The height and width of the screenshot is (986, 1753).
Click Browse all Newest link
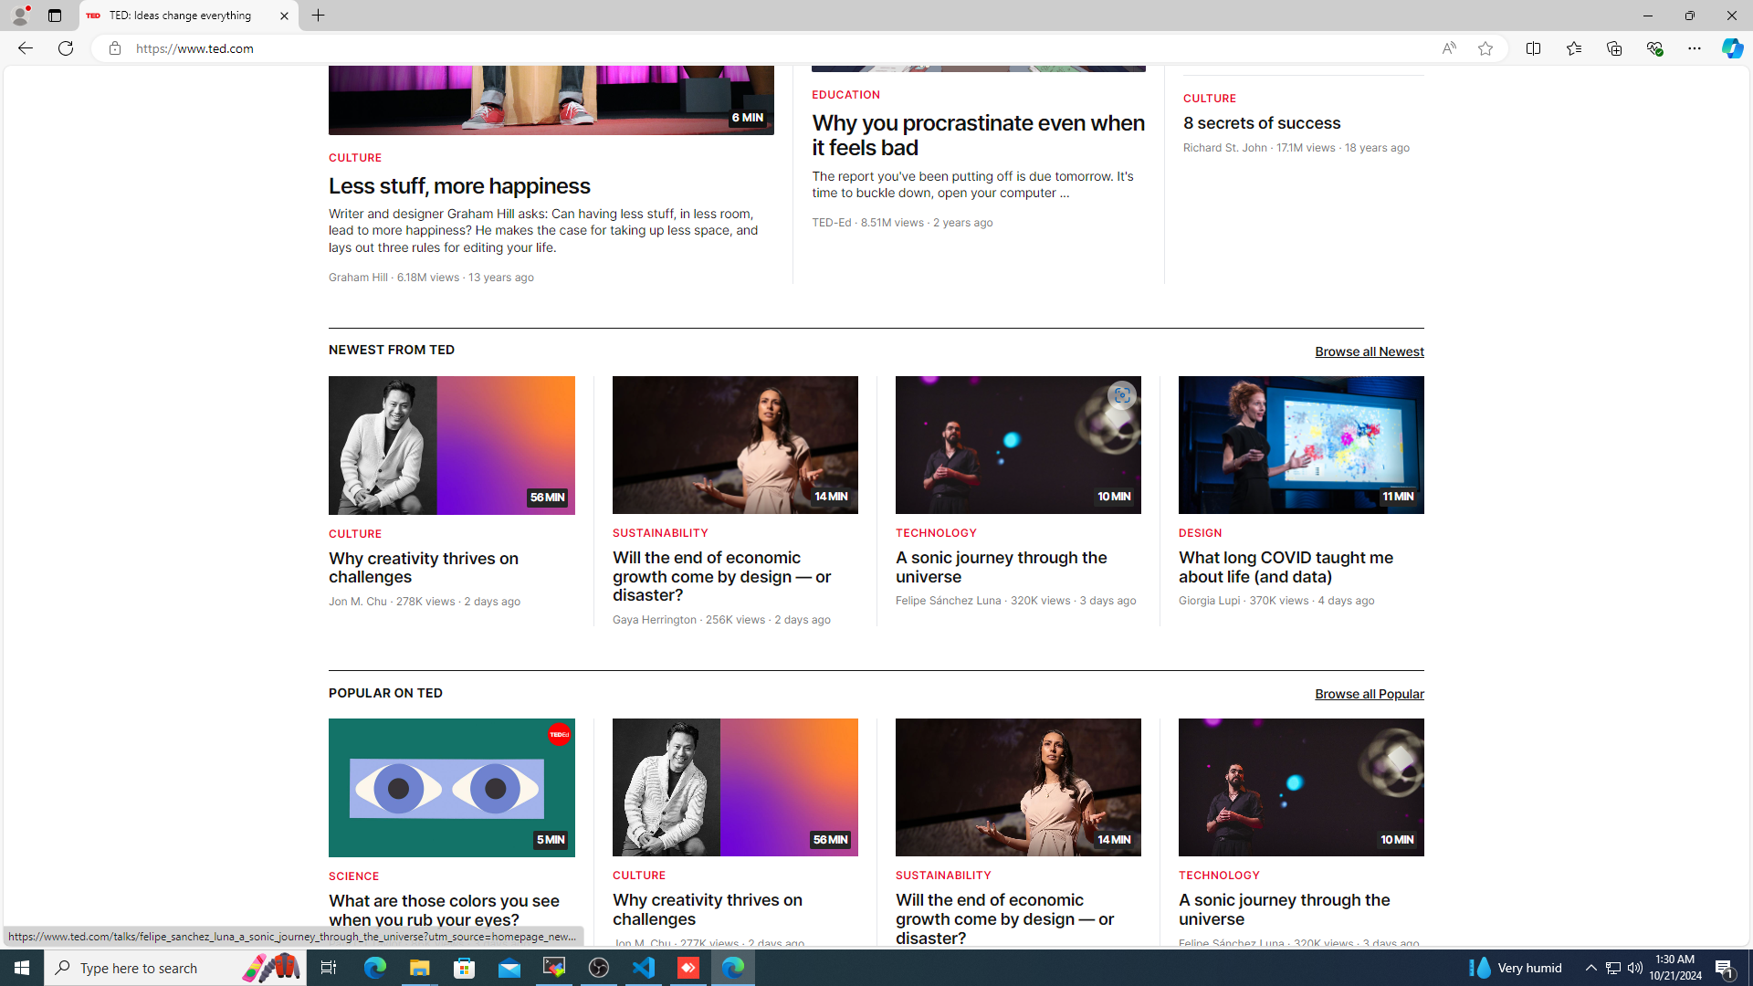click(x=1369, y=351)
